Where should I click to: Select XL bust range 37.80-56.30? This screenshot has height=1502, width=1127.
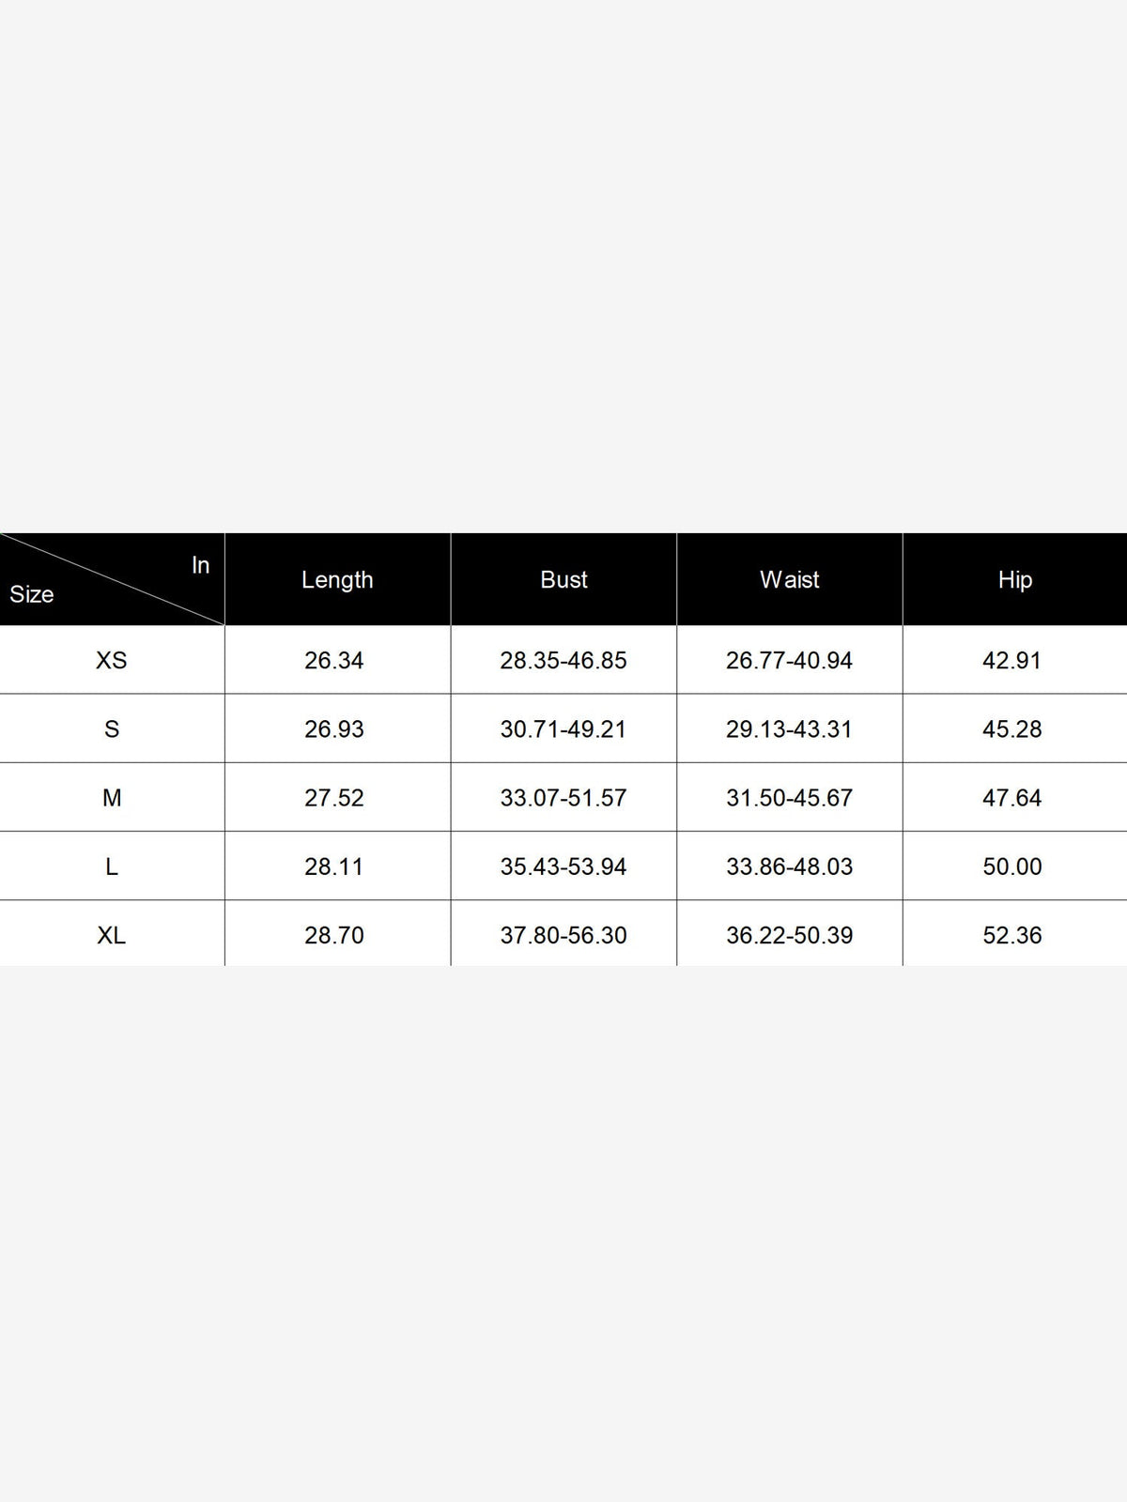pos(563,935)
